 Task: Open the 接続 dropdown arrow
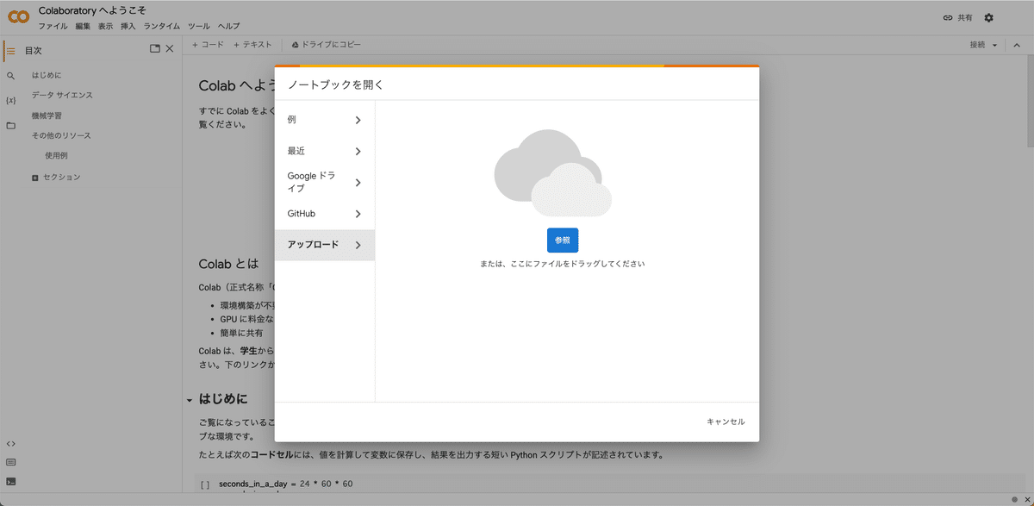(x=994, y=45)
